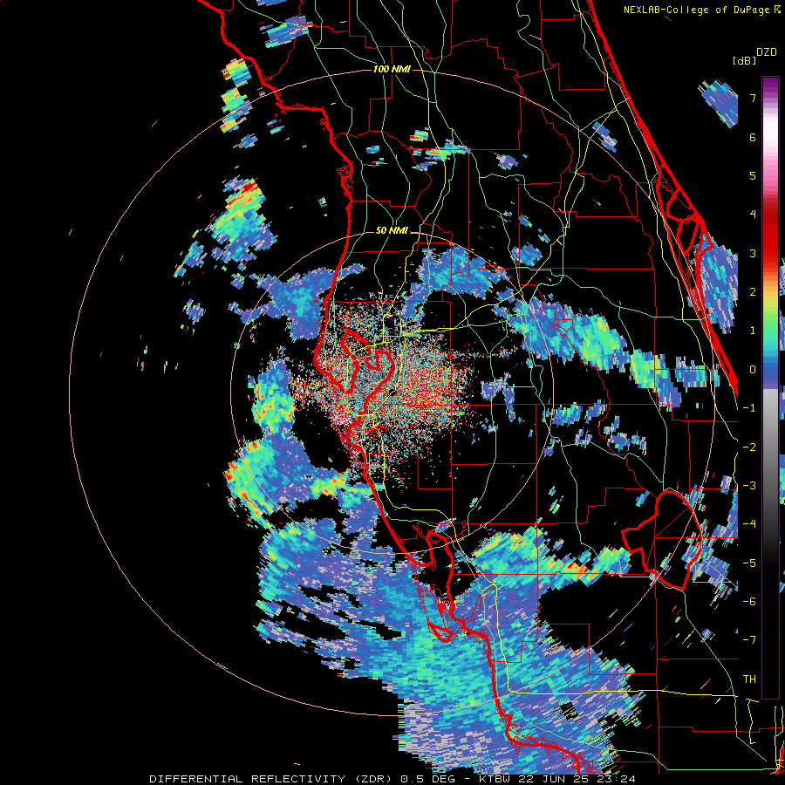Select the 50 NMI range ring label

(x=392, y=231)
